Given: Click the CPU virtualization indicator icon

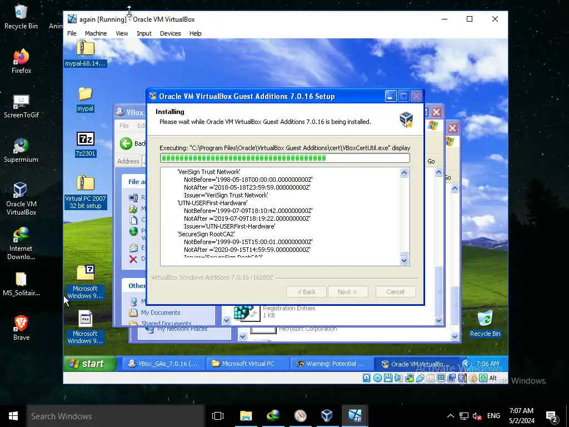Looking at the screenshot, I should [x=462, y=378].
